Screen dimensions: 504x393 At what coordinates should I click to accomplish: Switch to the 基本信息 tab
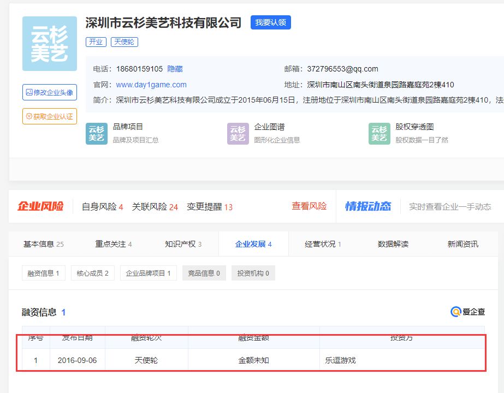pos(43,244)
